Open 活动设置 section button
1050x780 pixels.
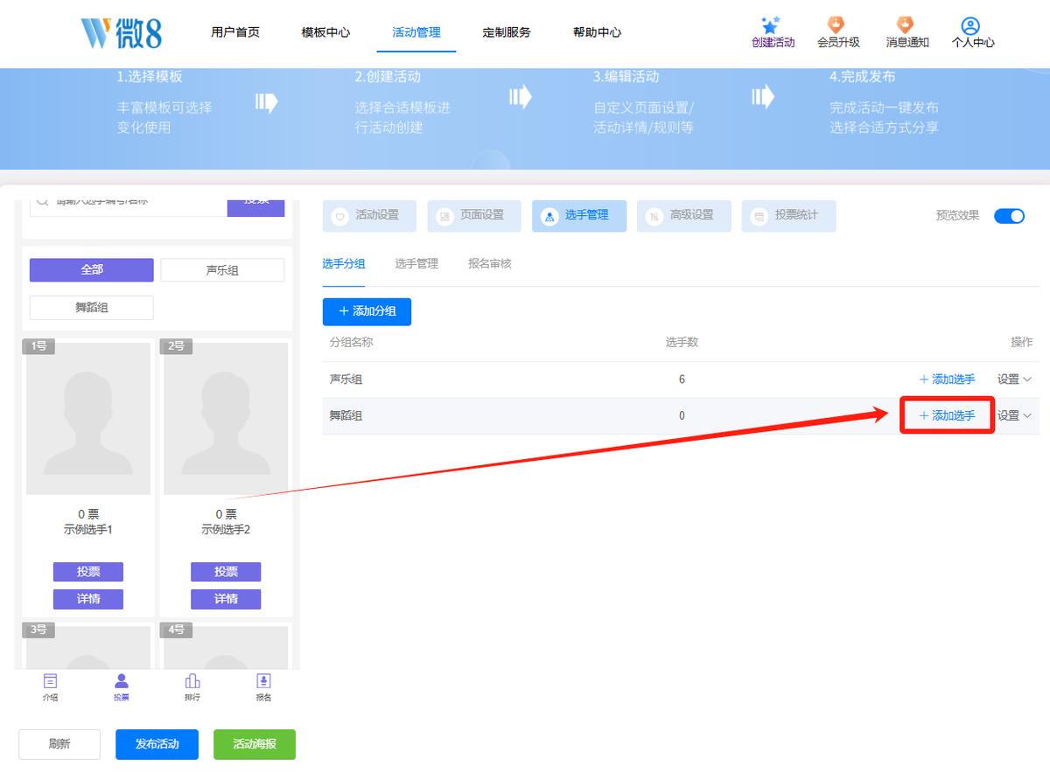coord(369,216)
